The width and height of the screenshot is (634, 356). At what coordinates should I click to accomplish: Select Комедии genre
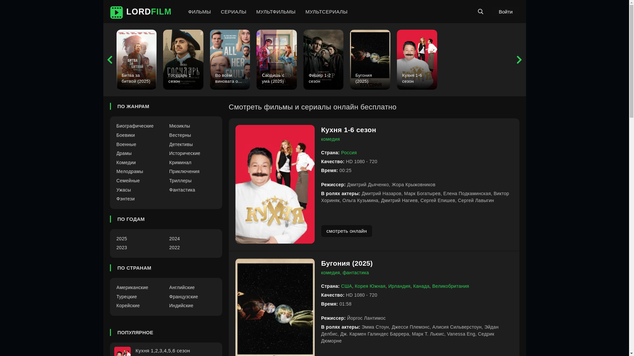point(126,163)
